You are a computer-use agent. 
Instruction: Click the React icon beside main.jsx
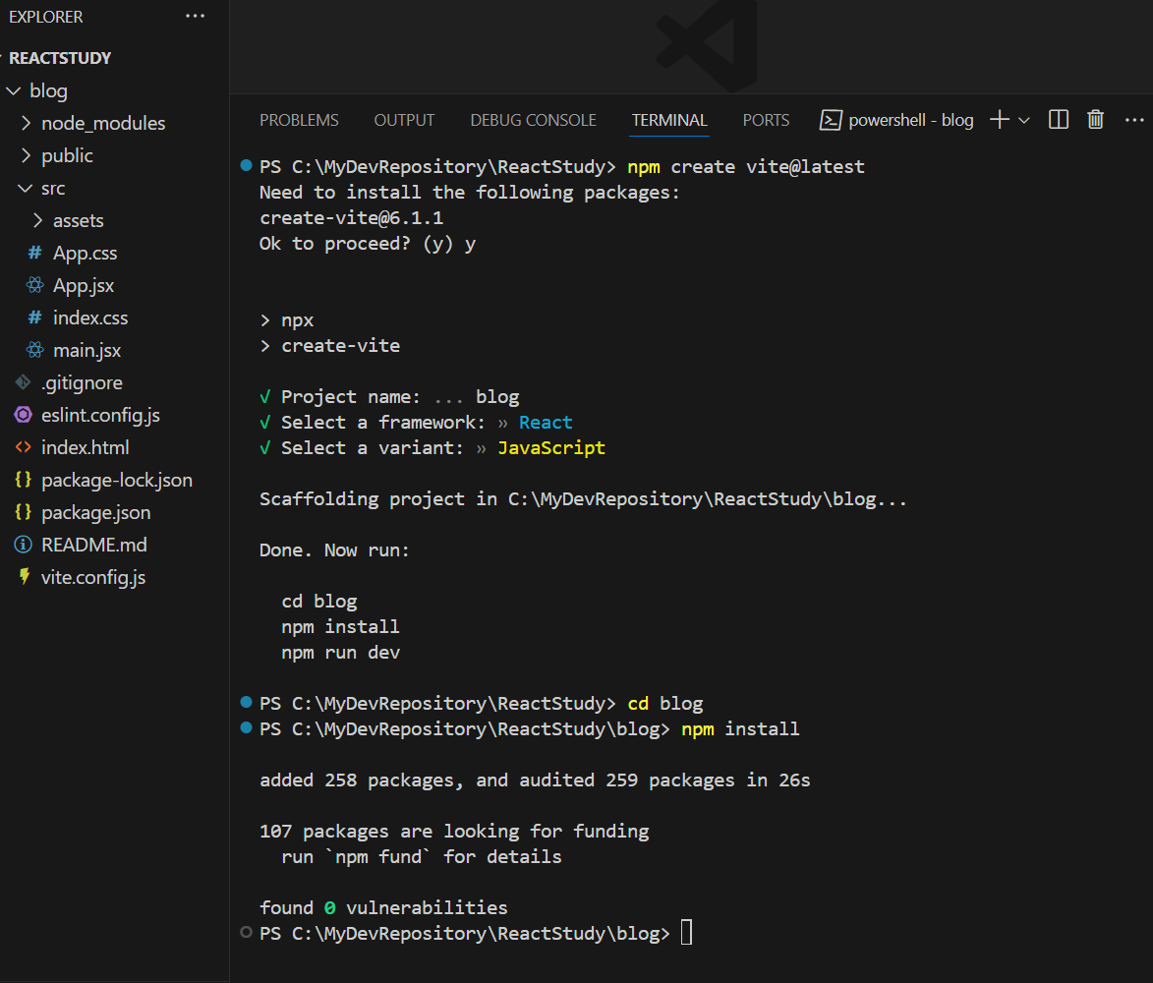(x=34, y=350)
